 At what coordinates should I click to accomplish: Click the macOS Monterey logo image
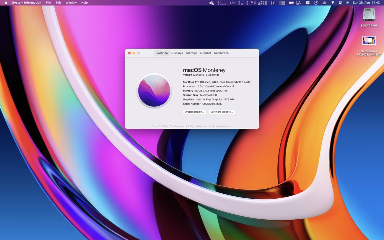tap(154, 90)
